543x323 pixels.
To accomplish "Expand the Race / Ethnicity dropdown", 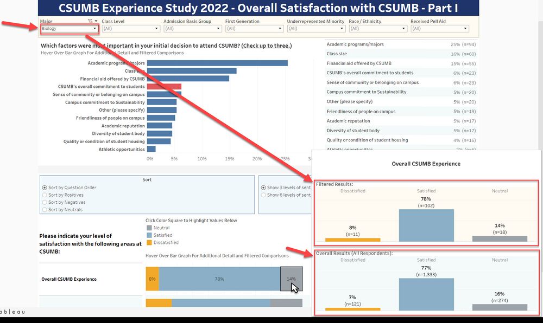I will click(377, 29).
